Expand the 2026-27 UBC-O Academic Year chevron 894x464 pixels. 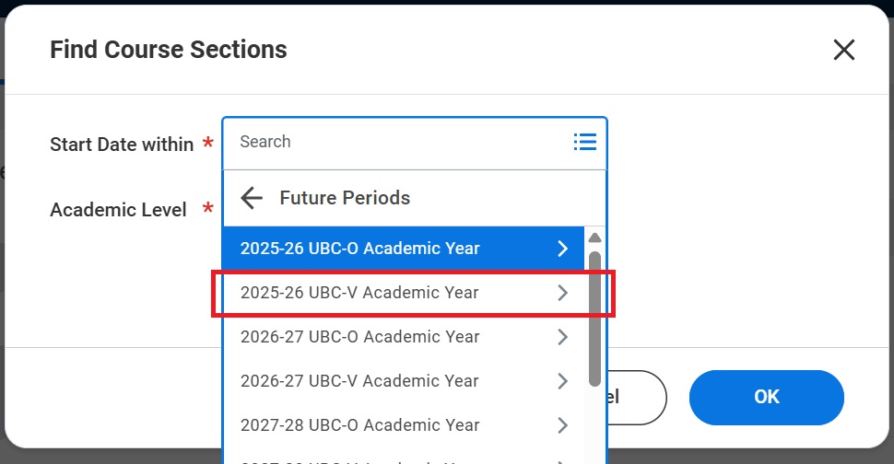(563, 337)
